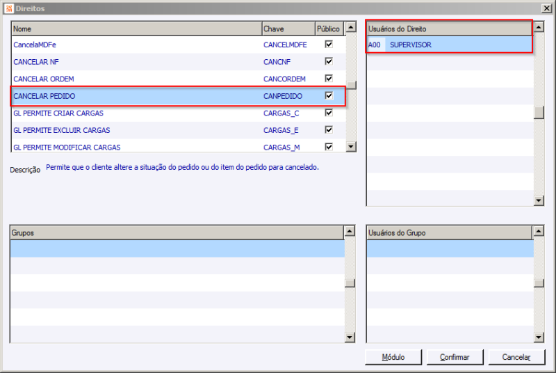Viewport: 556px width, 373px height.
Task: Click scrollbar thumb of Usuários do Grupo list
Action: (x=539, y=283)
